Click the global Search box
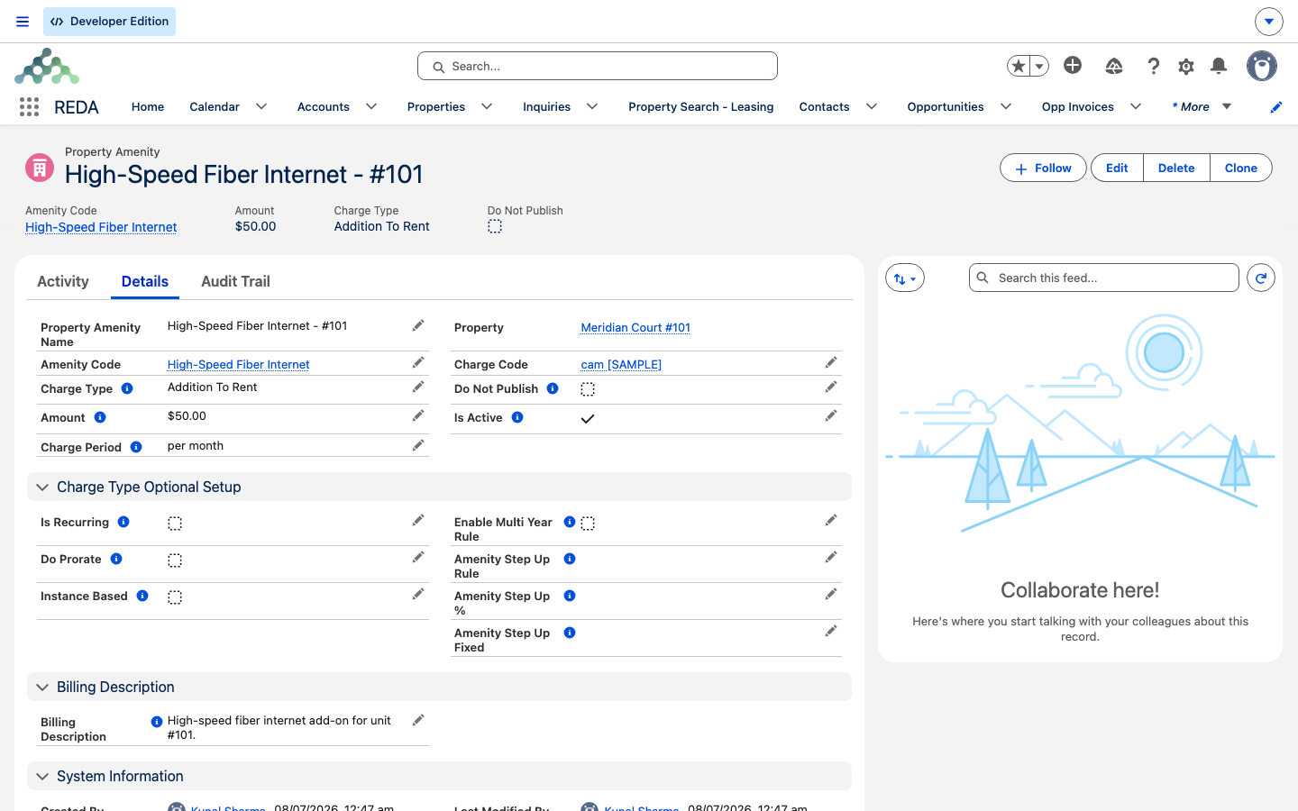 [x=598, y=66]
